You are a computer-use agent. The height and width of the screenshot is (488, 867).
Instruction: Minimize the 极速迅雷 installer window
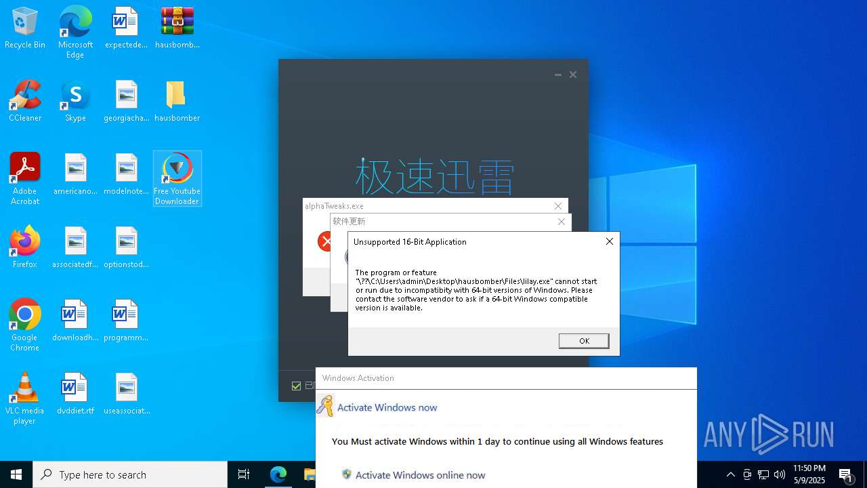pyautogui.click(x=557, y=75)
